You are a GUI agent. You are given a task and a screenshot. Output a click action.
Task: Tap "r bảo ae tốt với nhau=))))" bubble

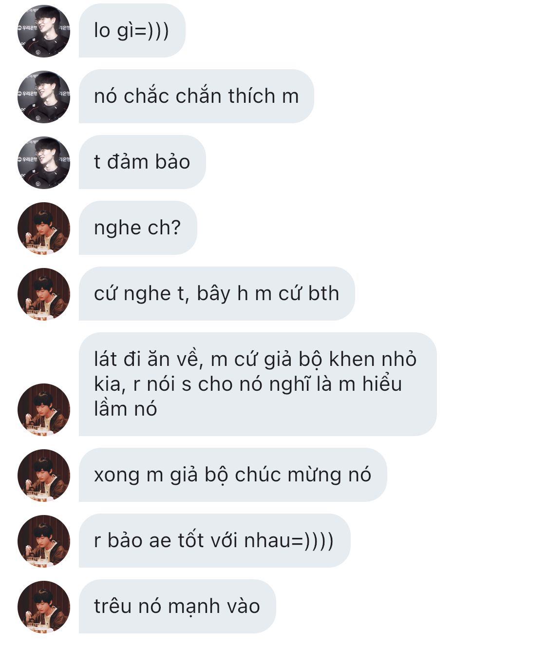pyautogui.click(x=214, y=541)
